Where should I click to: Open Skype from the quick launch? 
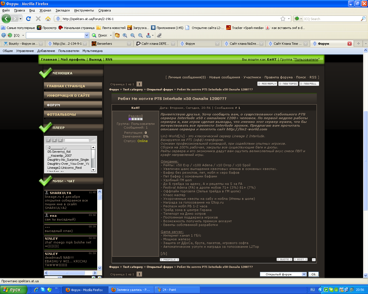pos(43,290)
